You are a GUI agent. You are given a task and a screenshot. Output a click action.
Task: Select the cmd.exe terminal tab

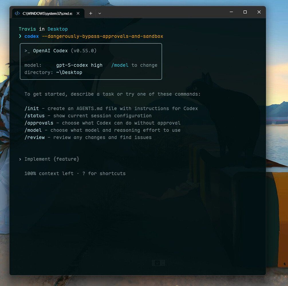click(48, 13)
